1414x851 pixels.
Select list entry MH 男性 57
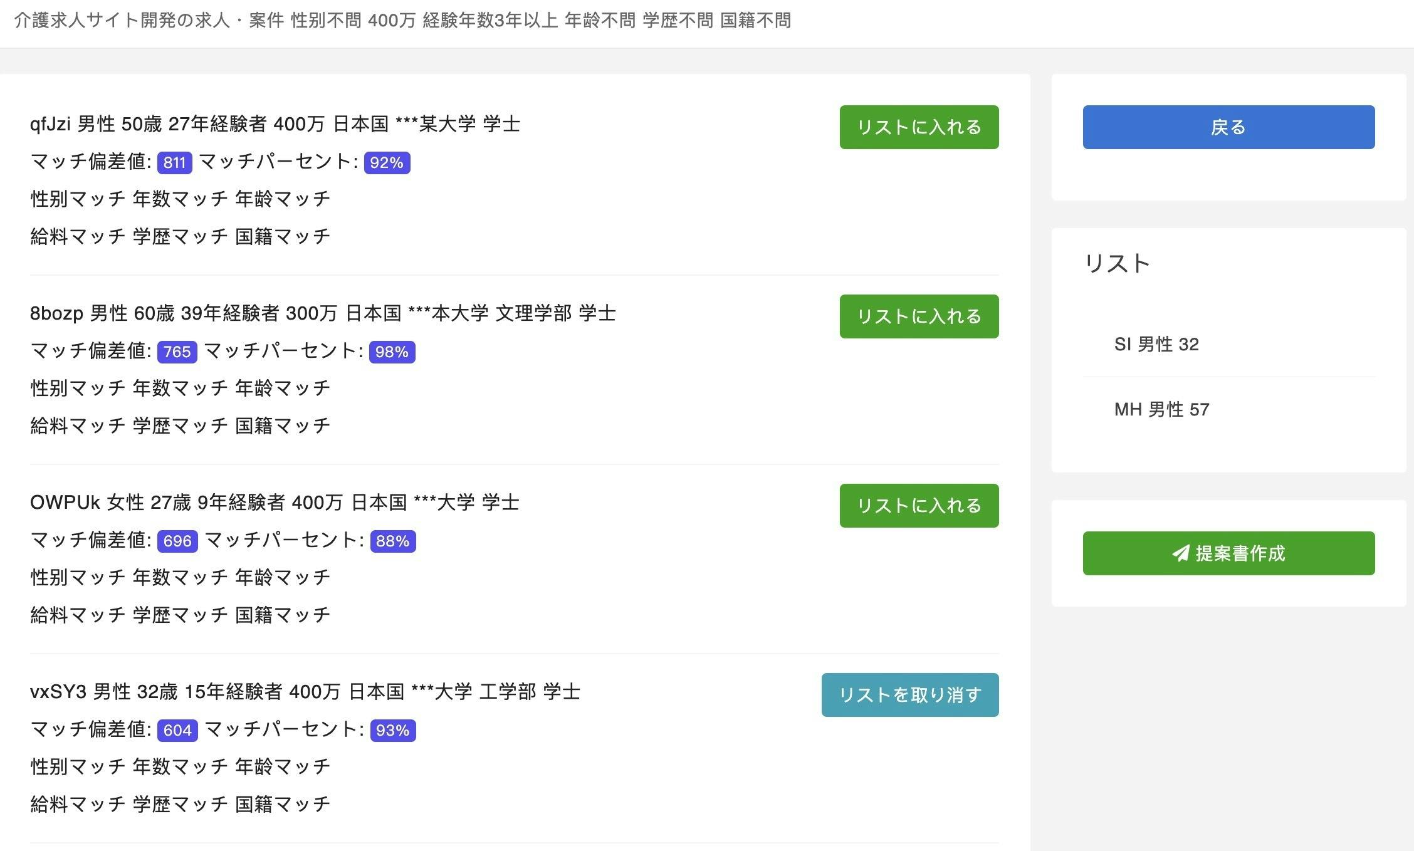[x=1161, y=409]
